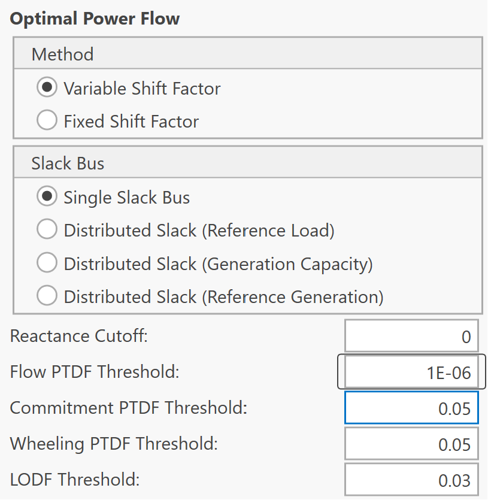This screenshot has height=500, width=488.
Task: Enable the Single Slack Bus option
Action: click(x=47, y=196)
